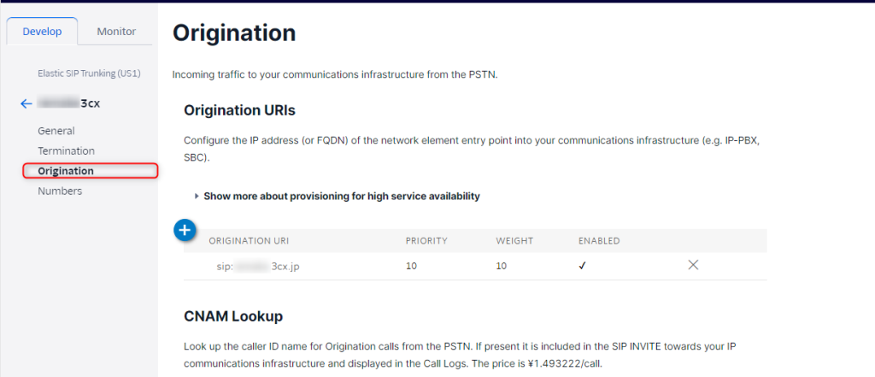Select Origination in the sidebar
Screen dimensions: 875x377
pyautogui.click(x=66, y=171)
